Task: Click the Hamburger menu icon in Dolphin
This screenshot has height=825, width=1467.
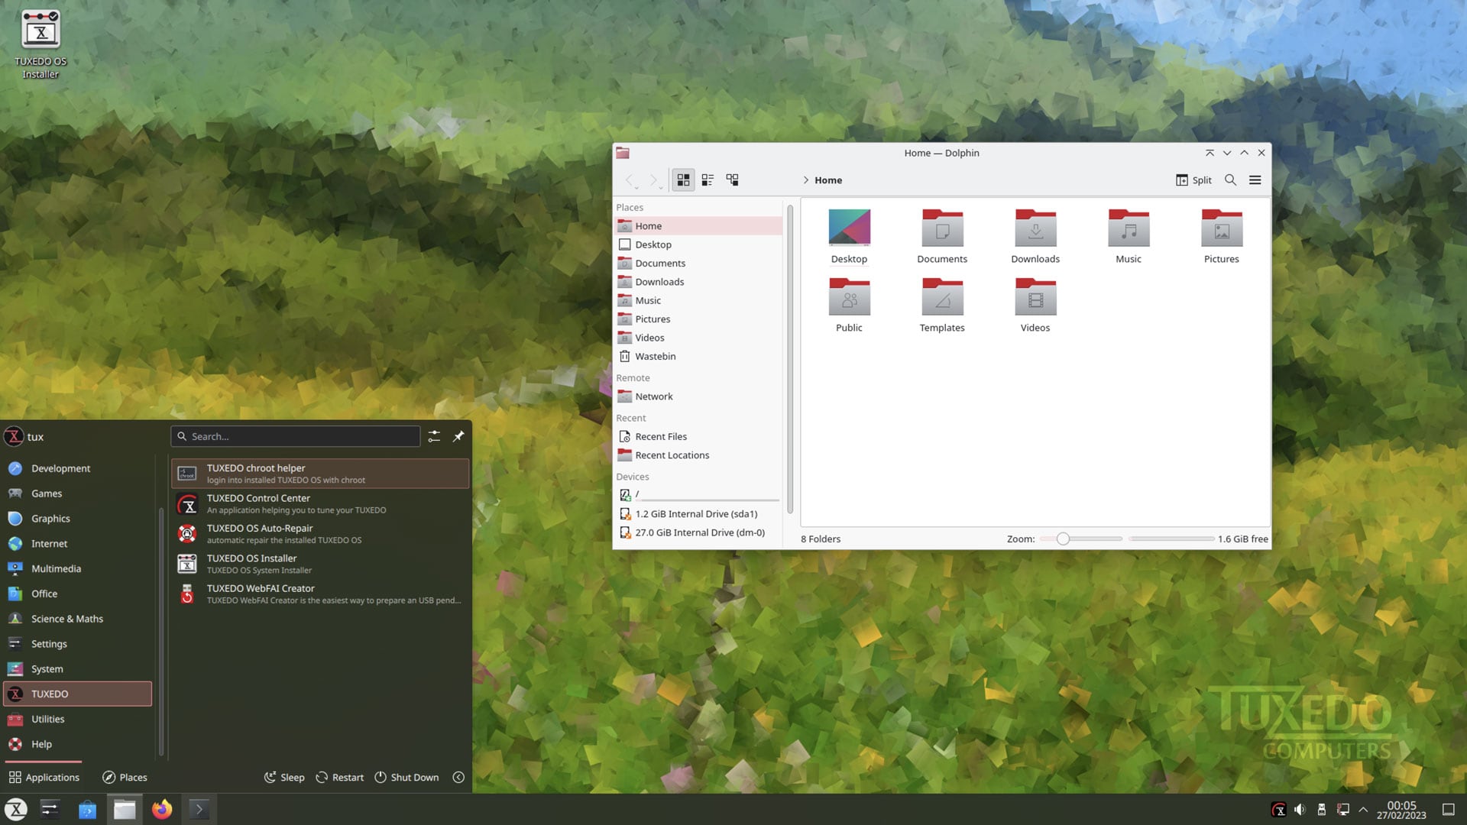Action: [x=1255, y=180]
